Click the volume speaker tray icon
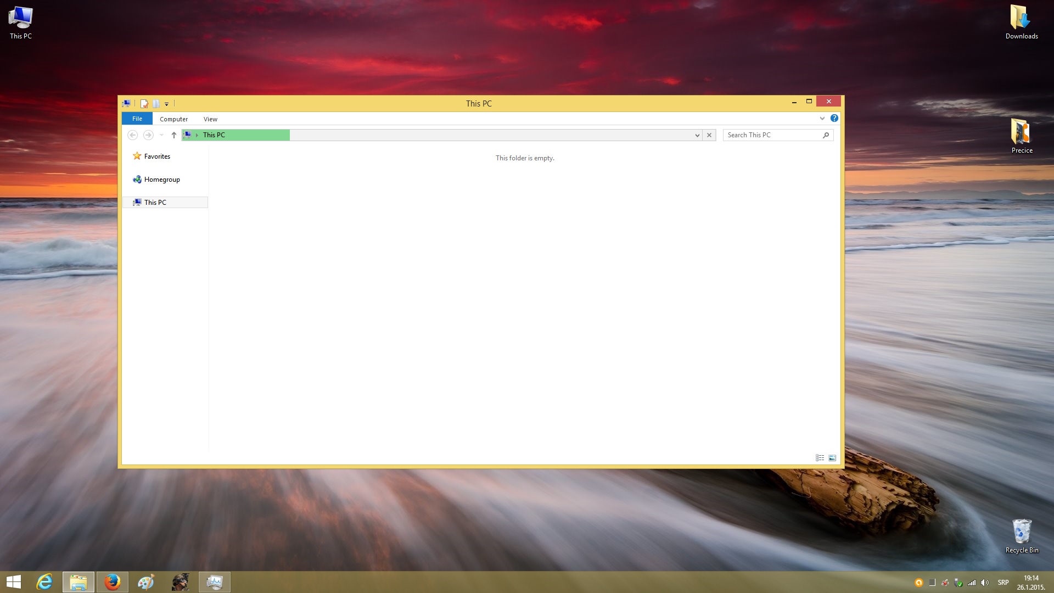The height and width of the screenshot is (593, 1054). (985, 583)
